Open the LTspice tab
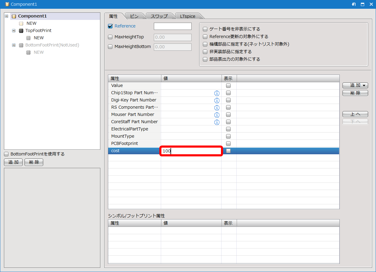 188,16
